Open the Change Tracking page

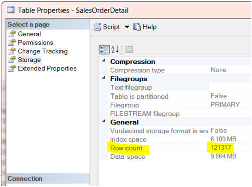click(x=42, y=51)
